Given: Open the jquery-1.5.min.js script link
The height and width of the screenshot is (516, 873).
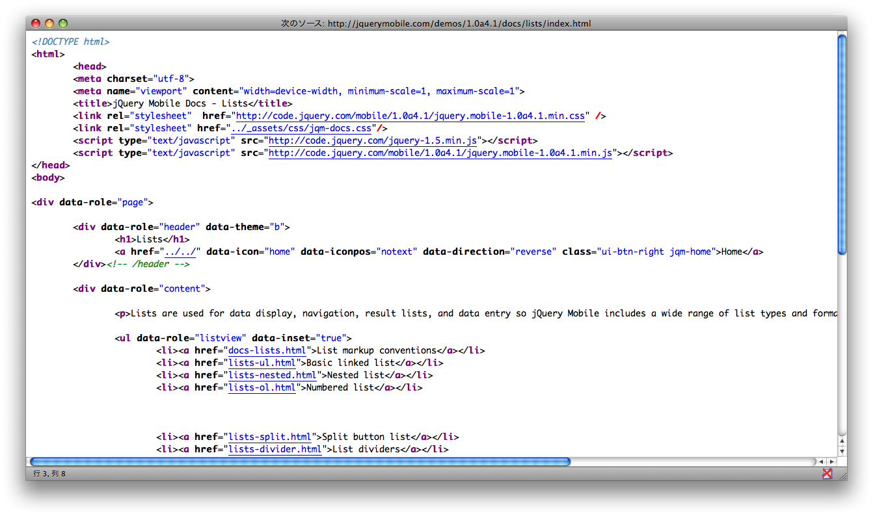Looking at the screenshot, I should click(x=373, y=141).
